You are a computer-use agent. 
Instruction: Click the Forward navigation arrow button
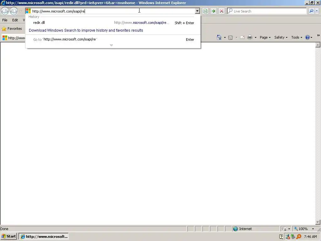tap(13, 11)
